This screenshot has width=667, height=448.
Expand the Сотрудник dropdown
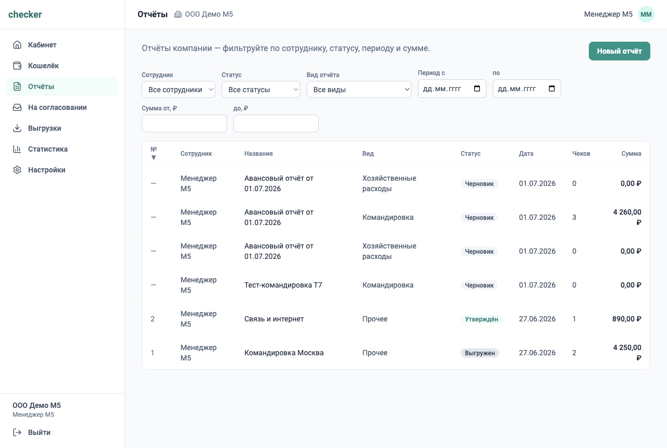coord(179,90)
